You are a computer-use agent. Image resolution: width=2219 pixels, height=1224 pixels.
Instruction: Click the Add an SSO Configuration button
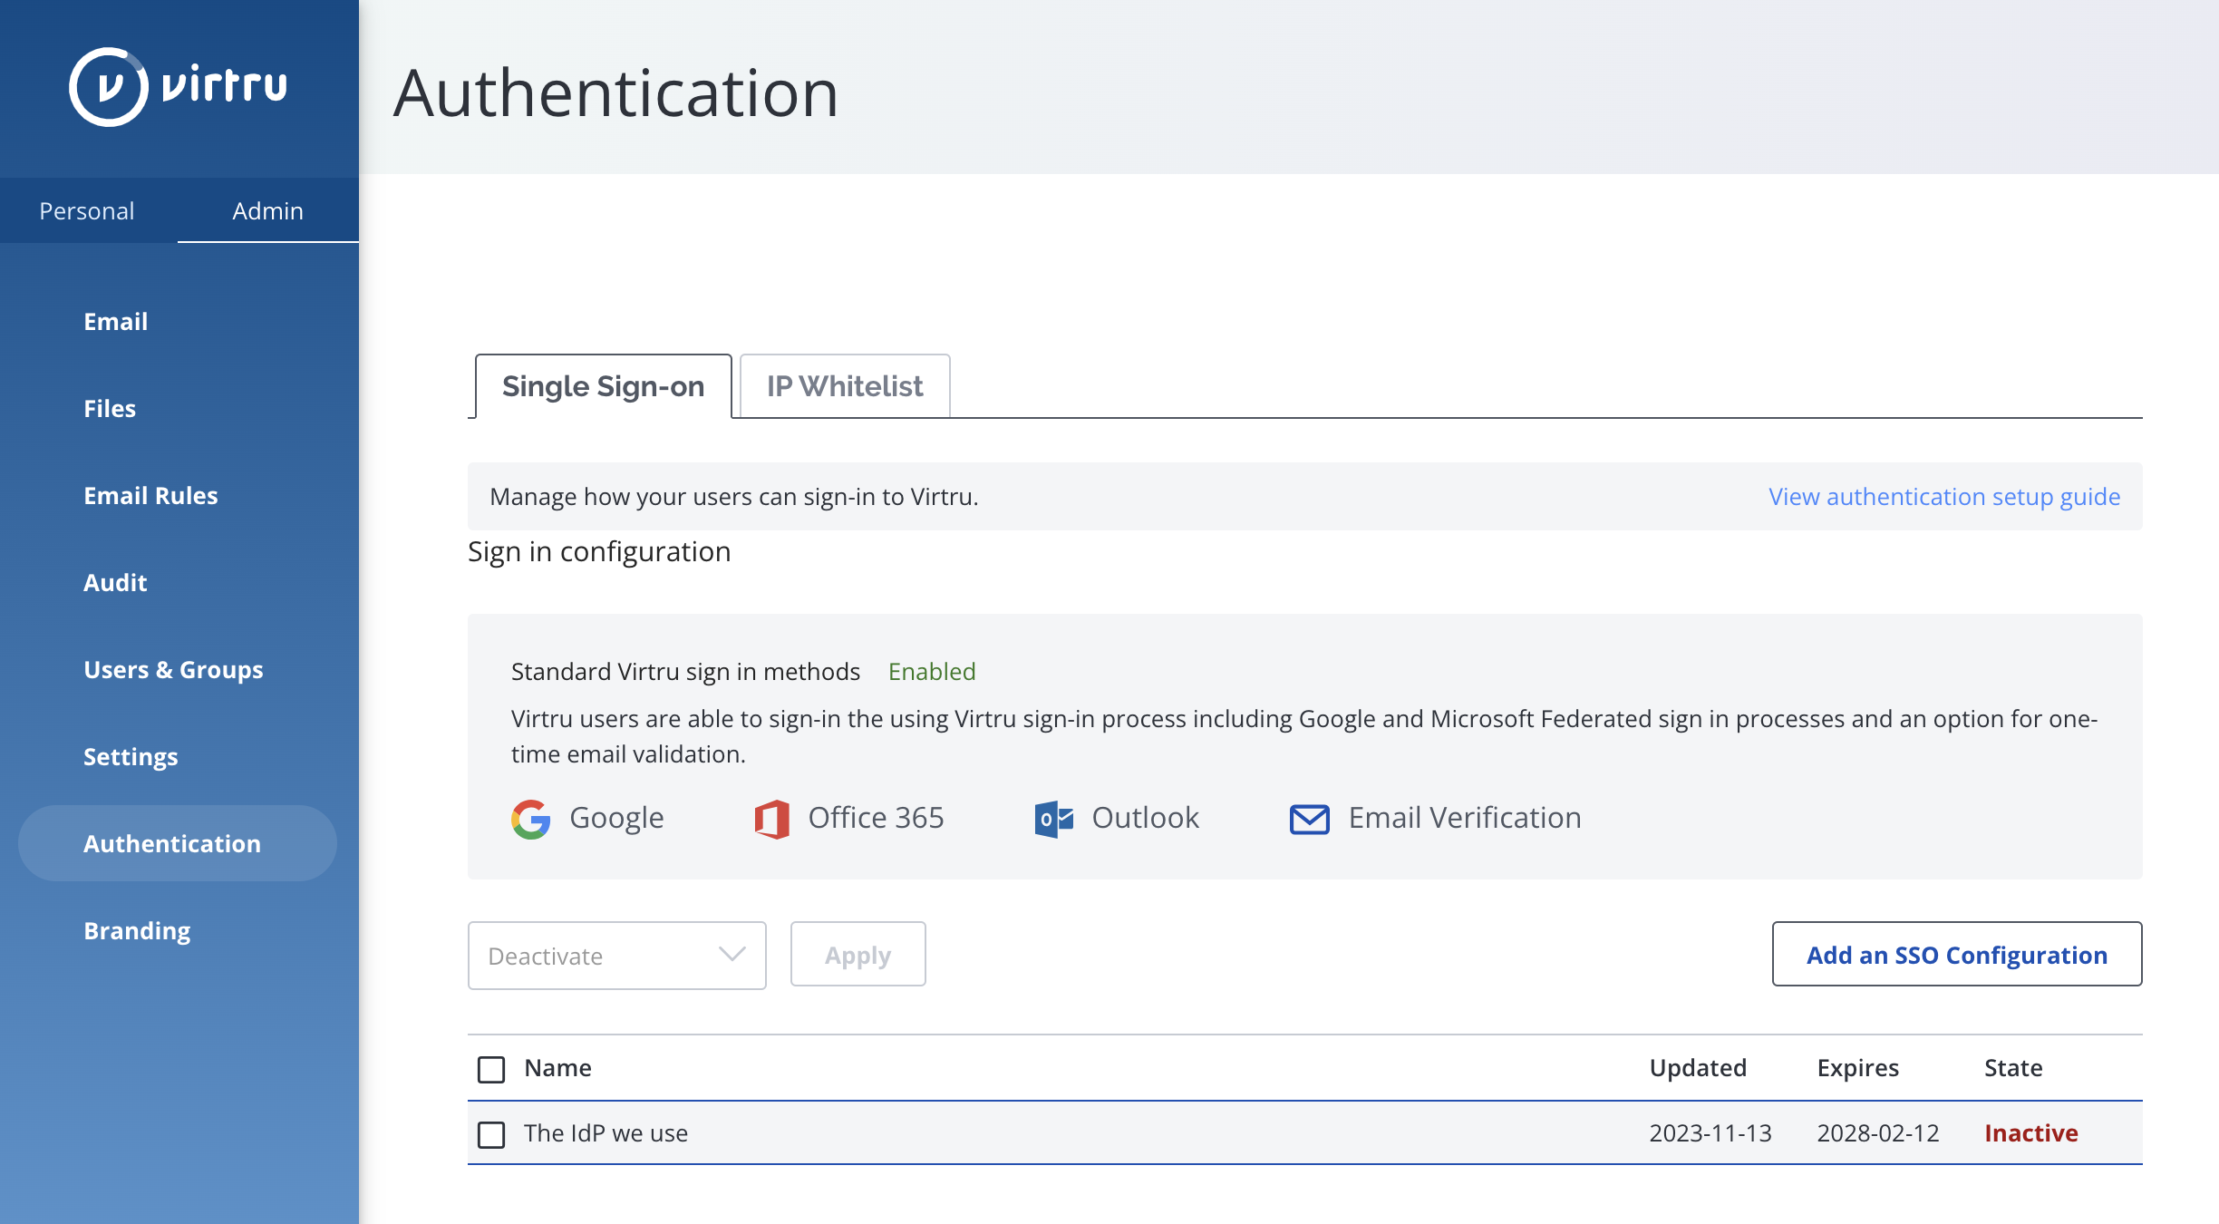pyautogui.click(x=1957, y=954)
